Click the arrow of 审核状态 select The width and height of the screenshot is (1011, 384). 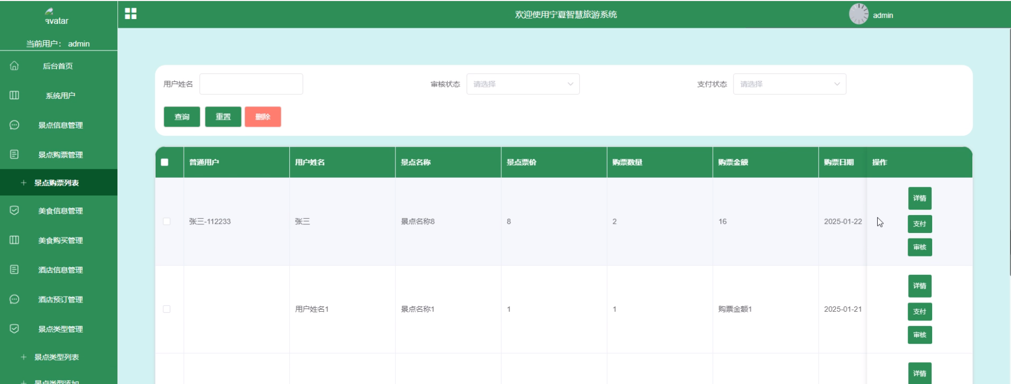click(x=570, y=84)
